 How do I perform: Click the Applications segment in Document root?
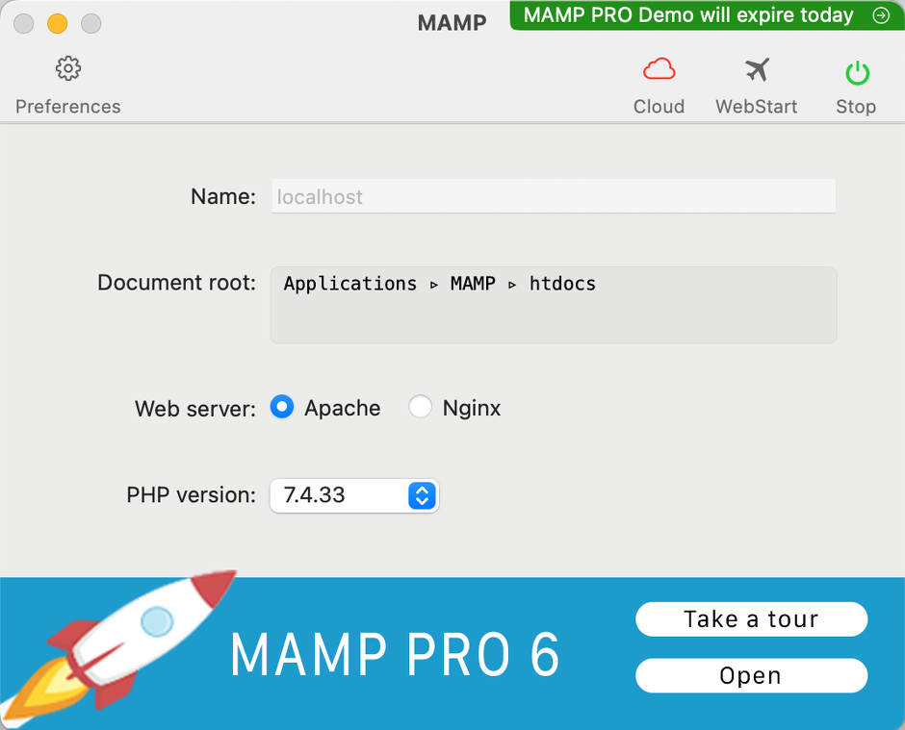click(x=350, y=284)
